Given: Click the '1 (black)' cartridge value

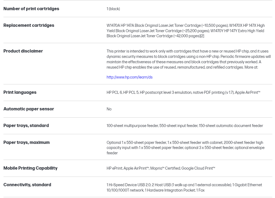Looking at the screenshot, I should point(113,9).
